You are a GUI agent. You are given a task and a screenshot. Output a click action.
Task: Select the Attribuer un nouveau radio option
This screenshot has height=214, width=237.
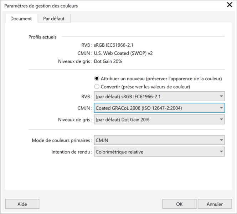coord(97,78)
